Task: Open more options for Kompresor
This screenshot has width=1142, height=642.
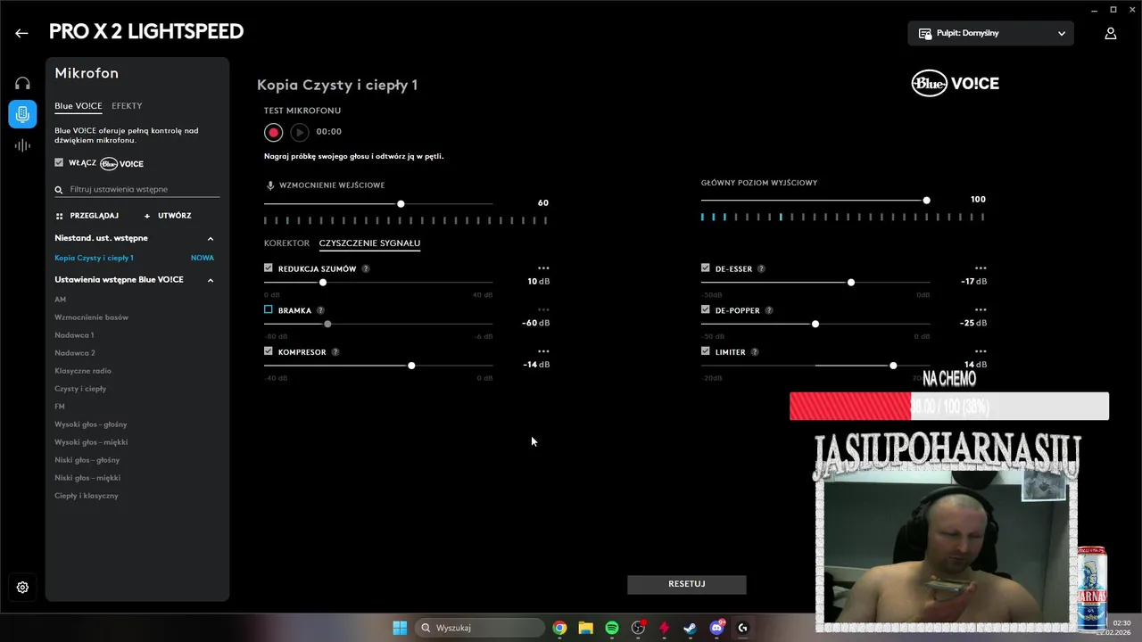Action: pyautogui.click(x=543, y=352)
